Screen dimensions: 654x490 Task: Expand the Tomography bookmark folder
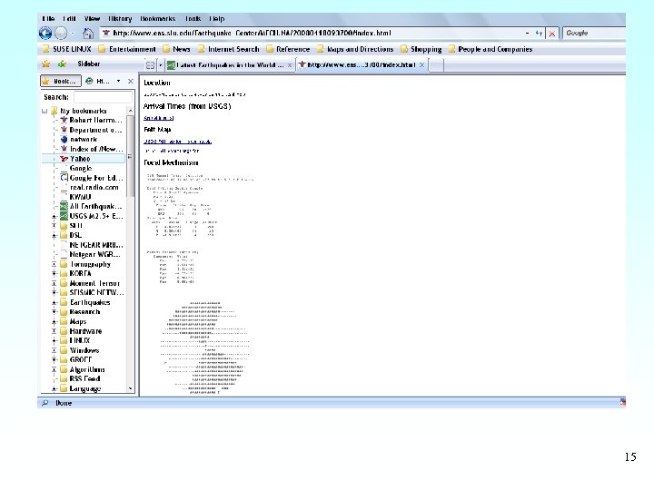point(54,264)
